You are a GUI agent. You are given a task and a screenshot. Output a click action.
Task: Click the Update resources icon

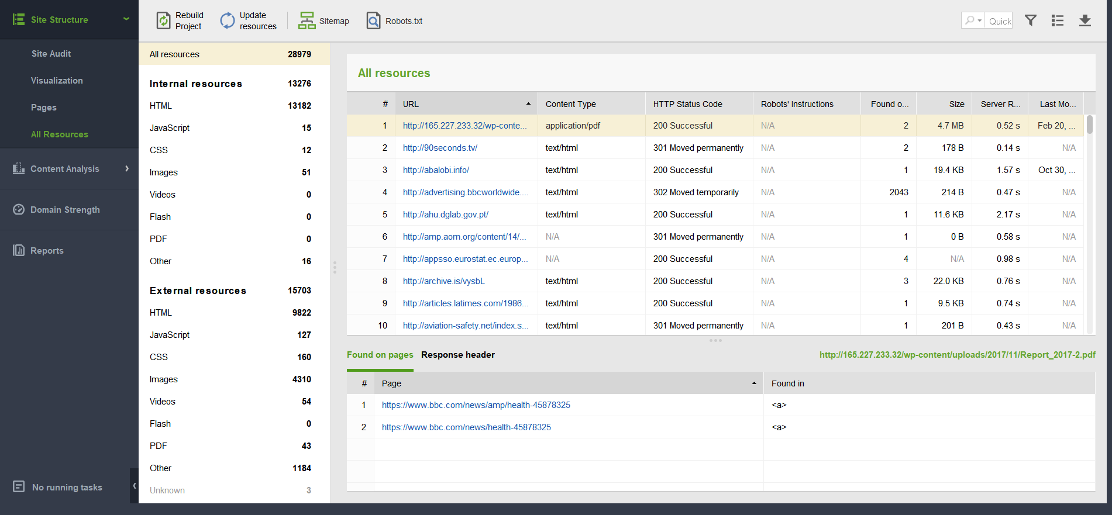[x=227, y=21]
